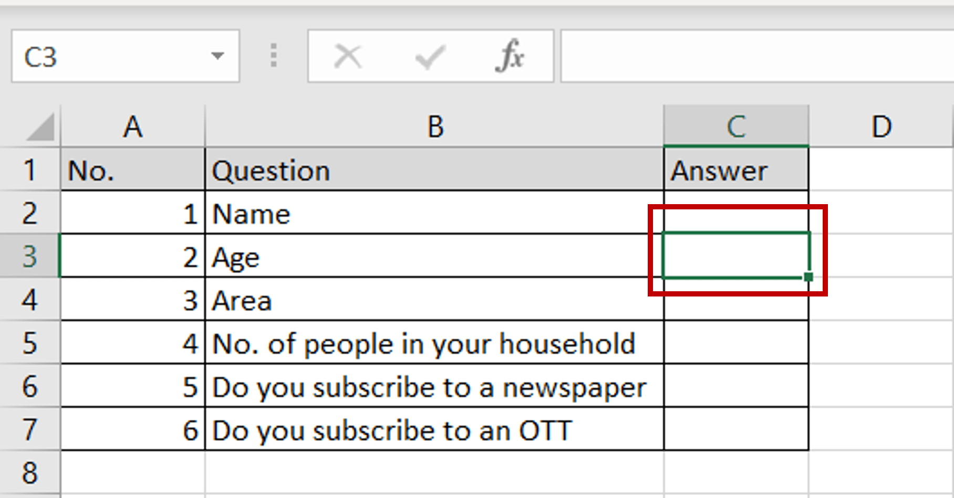Select column header A
Image resolution: width=954 pixels, height=498 pixels.
132,126
